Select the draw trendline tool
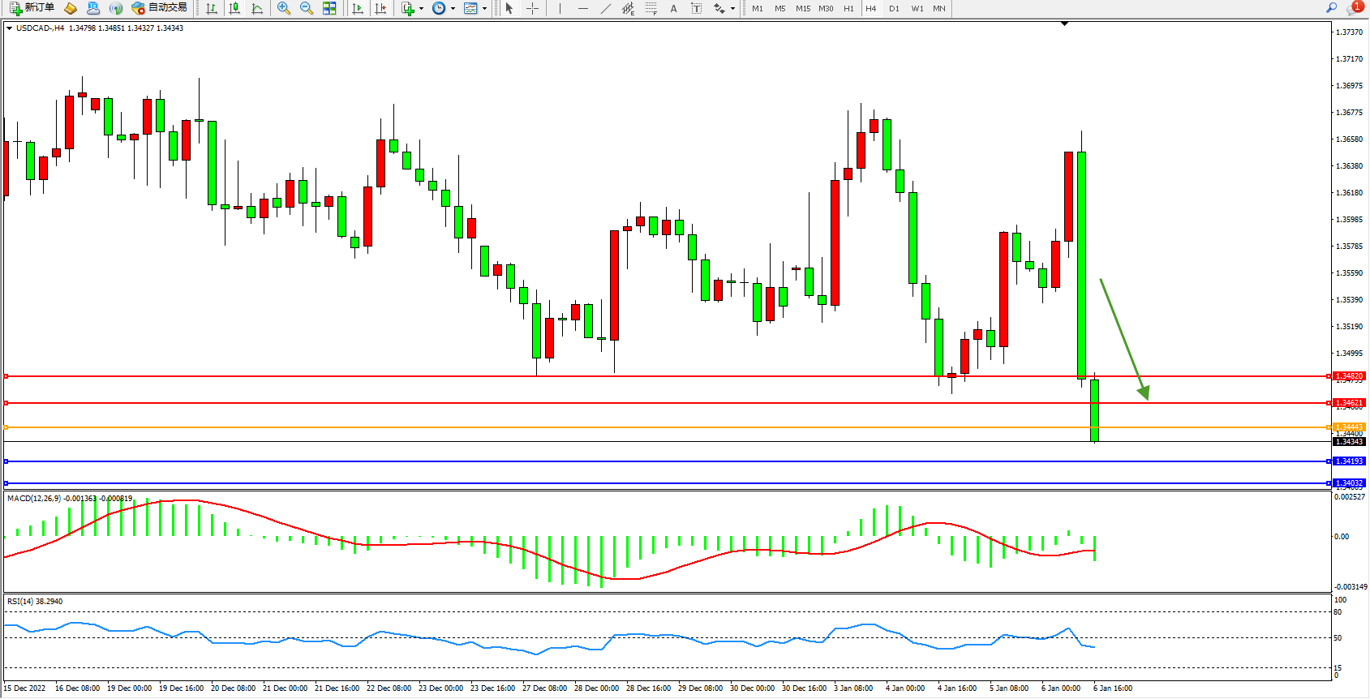This screenshot has width=1370, height=699. tap(606, 8)
